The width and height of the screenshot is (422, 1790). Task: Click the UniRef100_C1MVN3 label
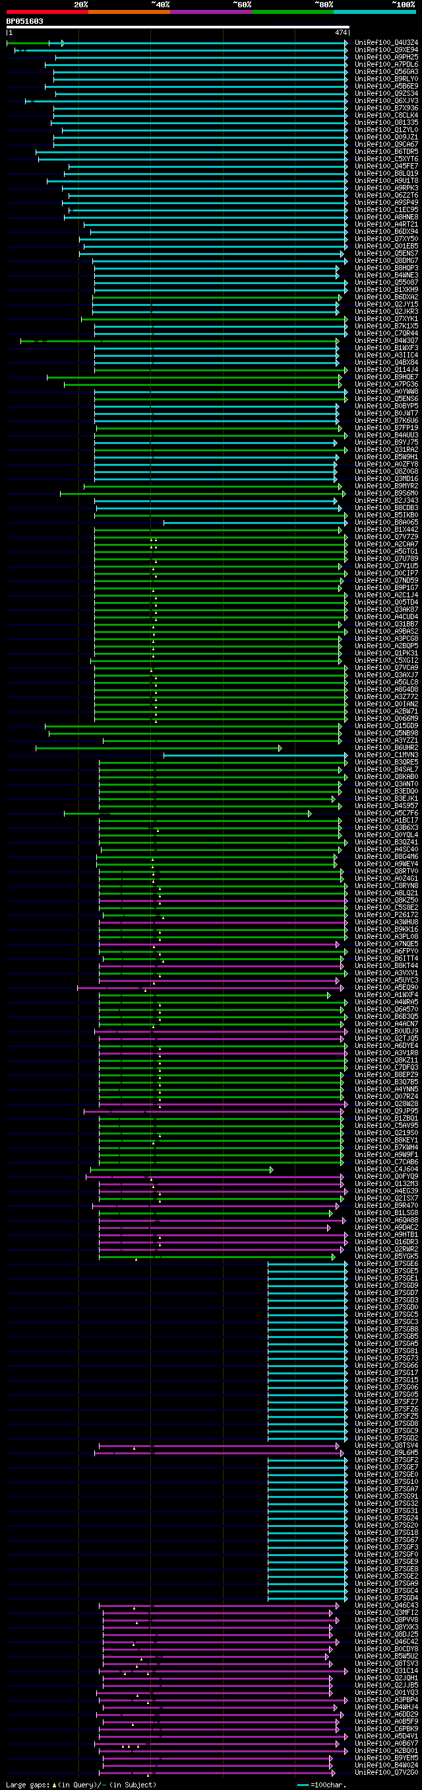386,755
